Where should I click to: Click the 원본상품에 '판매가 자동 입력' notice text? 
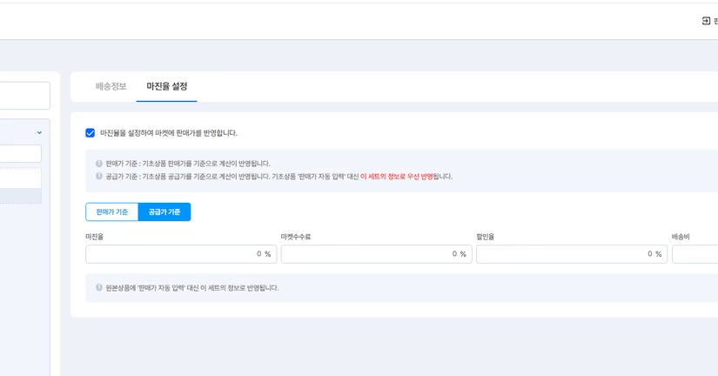[x=191, y=287]
